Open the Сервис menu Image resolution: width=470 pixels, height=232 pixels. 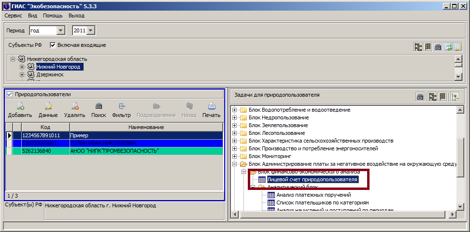(x=13, y=15)
